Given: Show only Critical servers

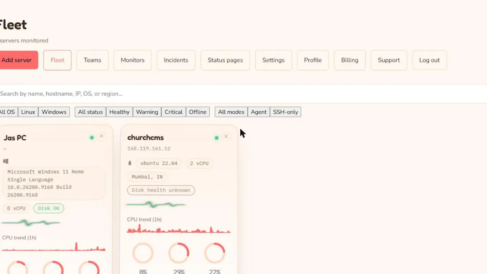Looking at the screenshot, I should point(174,112).
